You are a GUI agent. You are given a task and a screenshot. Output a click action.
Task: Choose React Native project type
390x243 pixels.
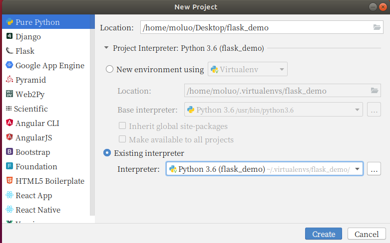pos(46,209)
